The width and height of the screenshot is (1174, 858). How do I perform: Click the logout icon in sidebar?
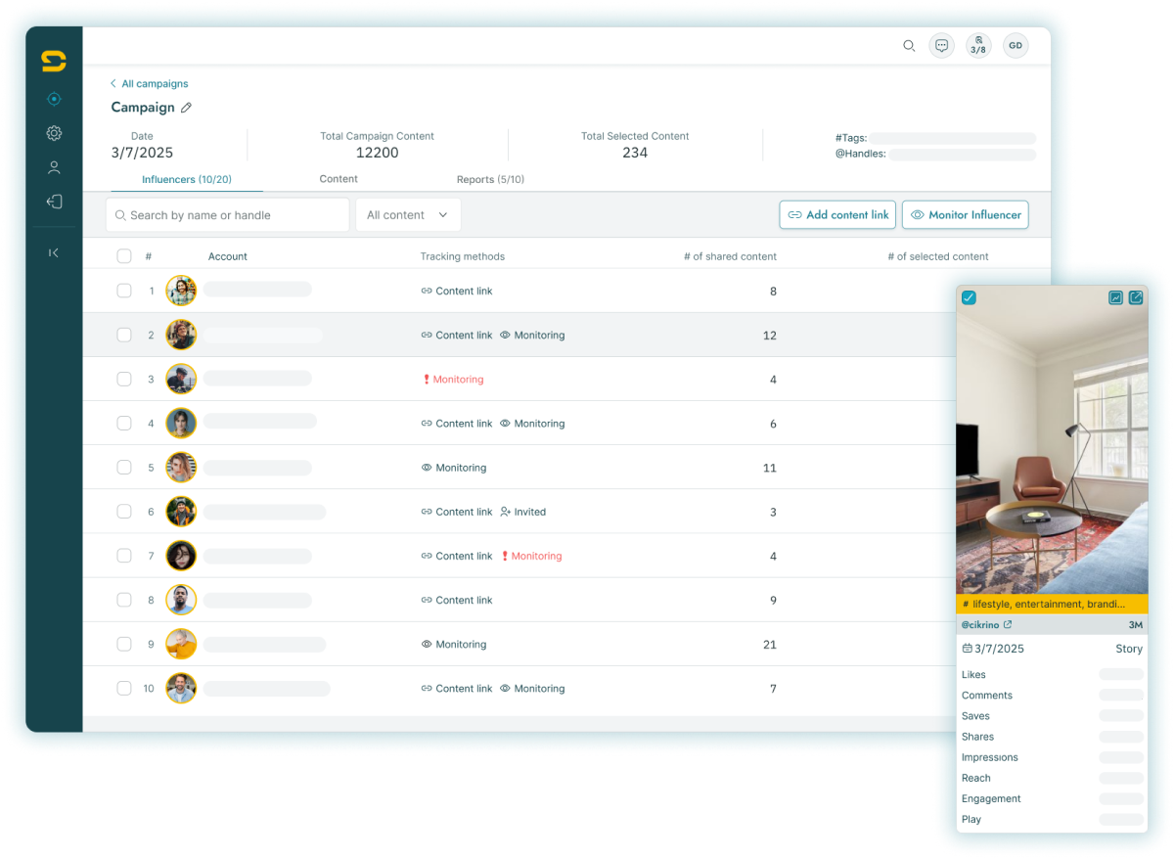[54, 202]
